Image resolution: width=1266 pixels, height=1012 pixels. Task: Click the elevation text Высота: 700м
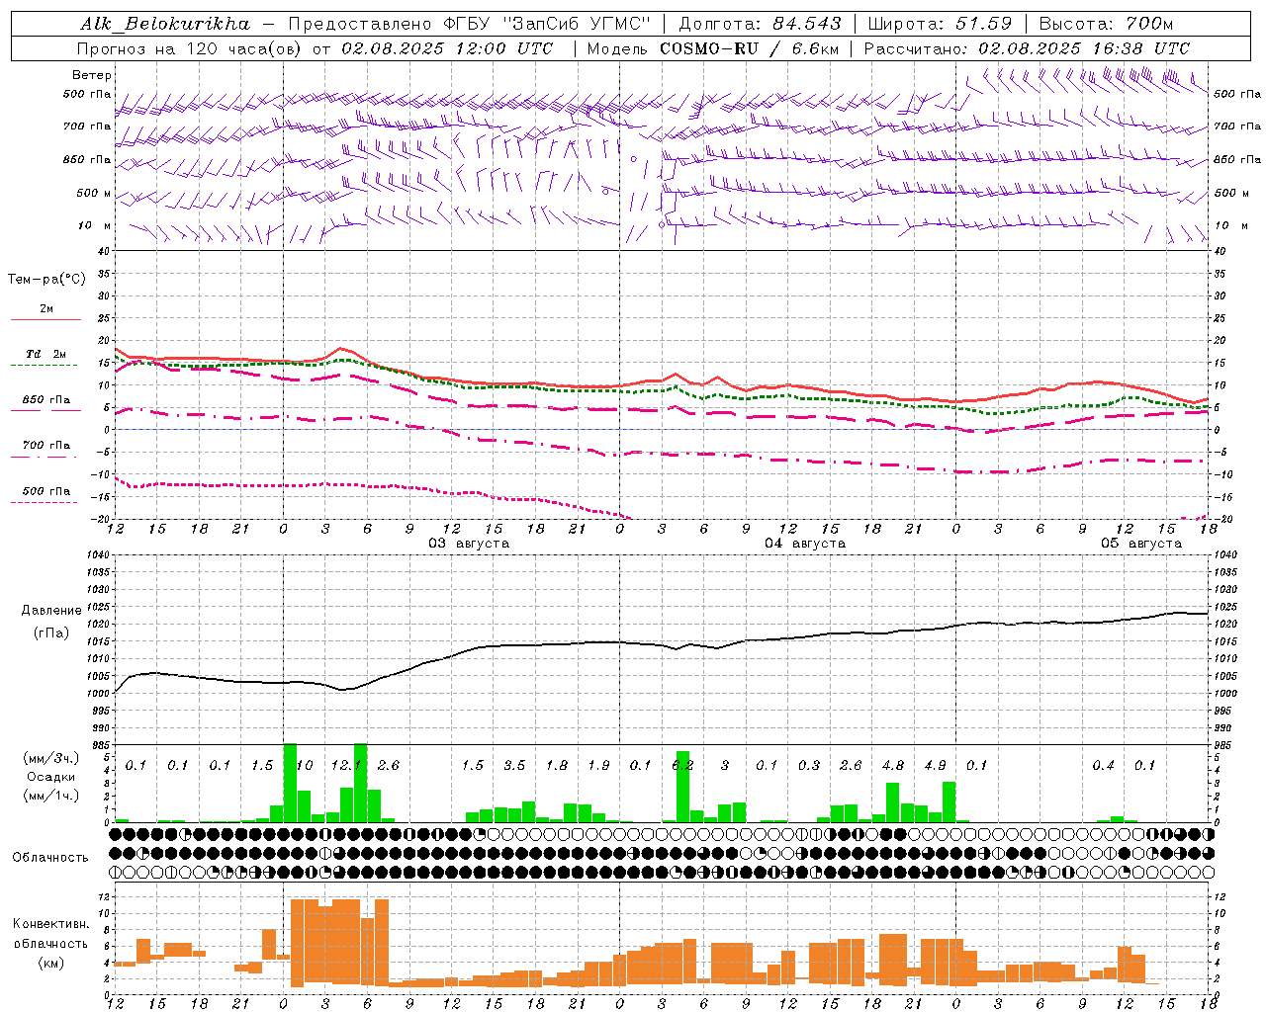pyautogui.click(x=1106, y=24)
